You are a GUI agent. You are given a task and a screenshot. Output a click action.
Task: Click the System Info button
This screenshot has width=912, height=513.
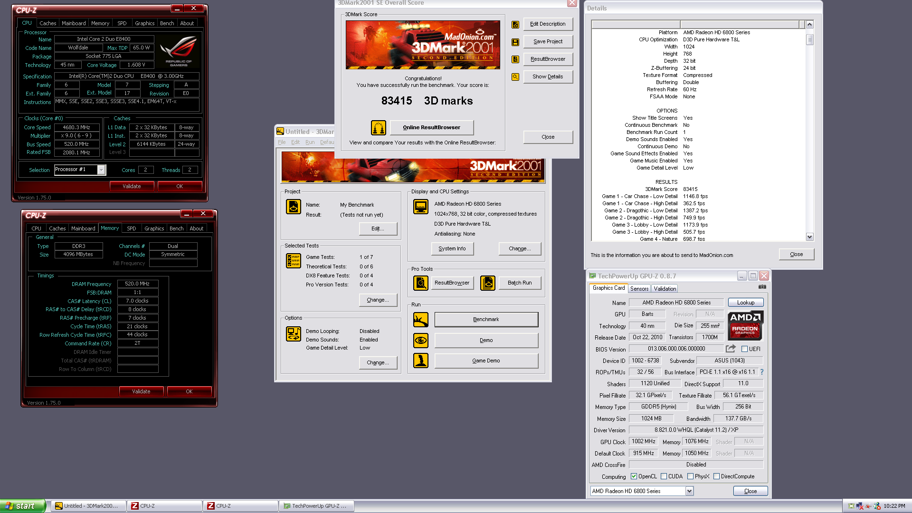coord(453,248)
